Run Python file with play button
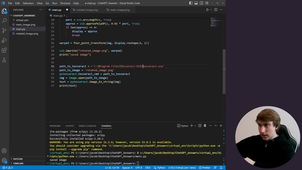The height and width of the screenshot is (170, 302). 208,9
